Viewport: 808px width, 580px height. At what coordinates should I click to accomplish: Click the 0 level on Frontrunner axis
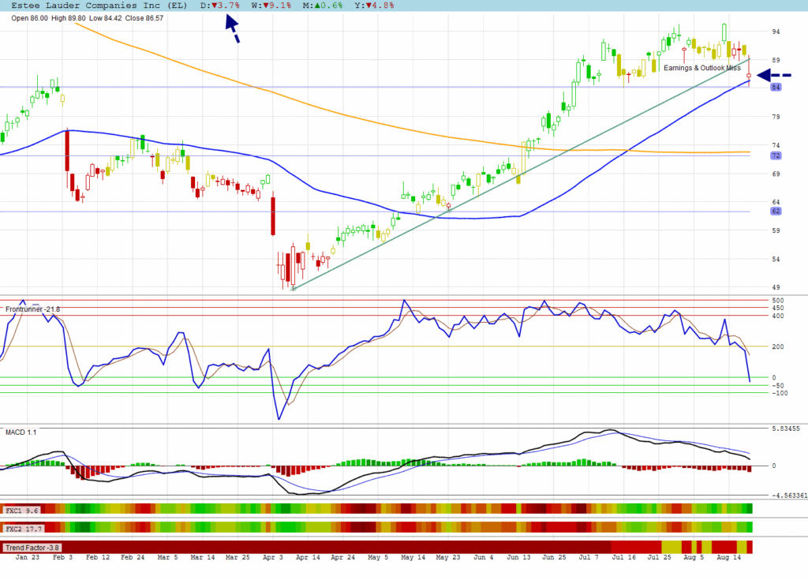[773, 378]
